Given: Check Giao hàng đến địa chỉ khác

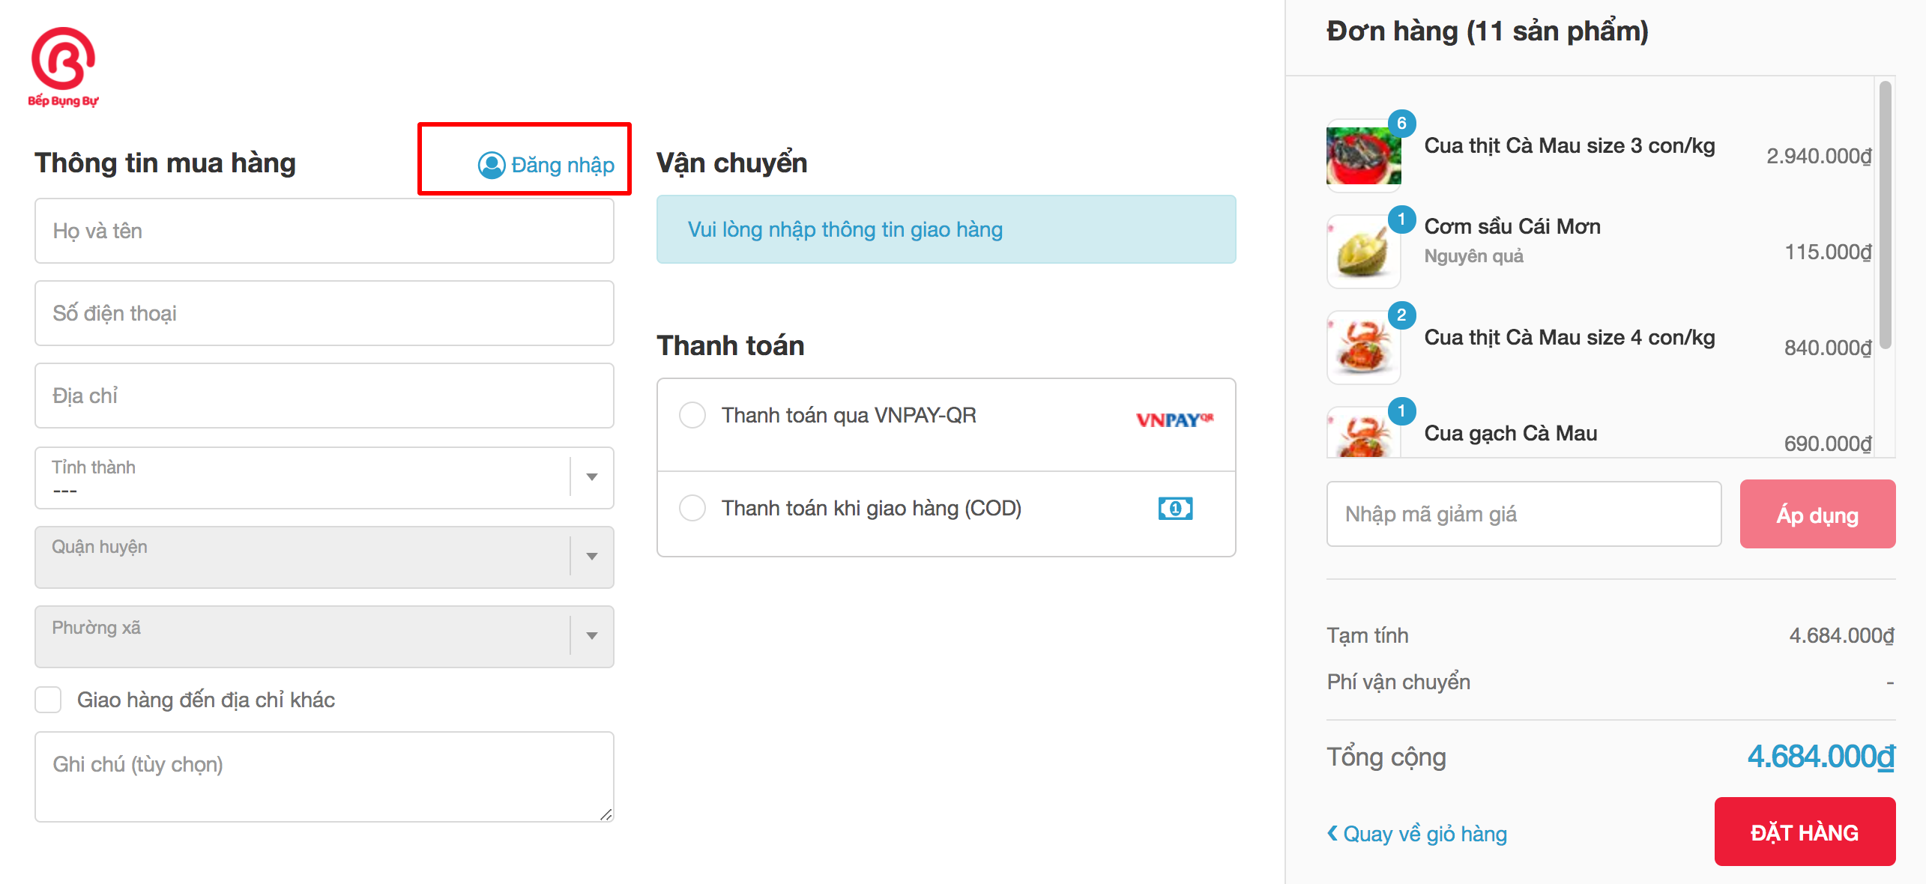Looking at the screenshot, I should [x=48, y=700].
